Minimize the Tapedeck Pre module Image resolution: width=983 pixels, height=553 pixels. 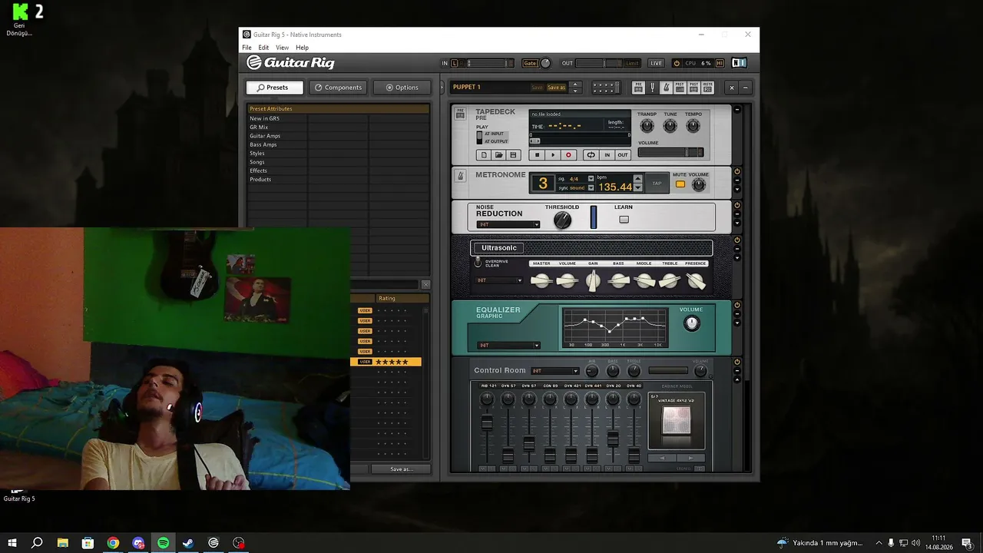point(737,110)
